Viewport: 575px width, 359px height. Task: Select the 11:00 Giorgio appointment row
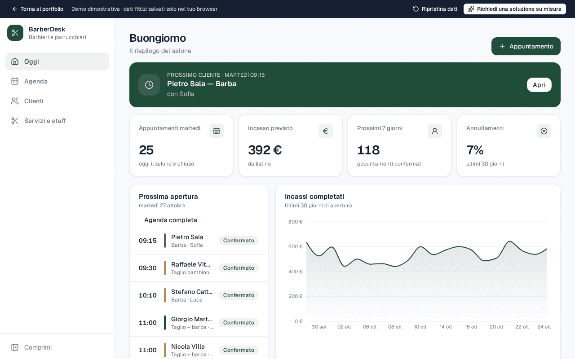click(x=199, y=323)
